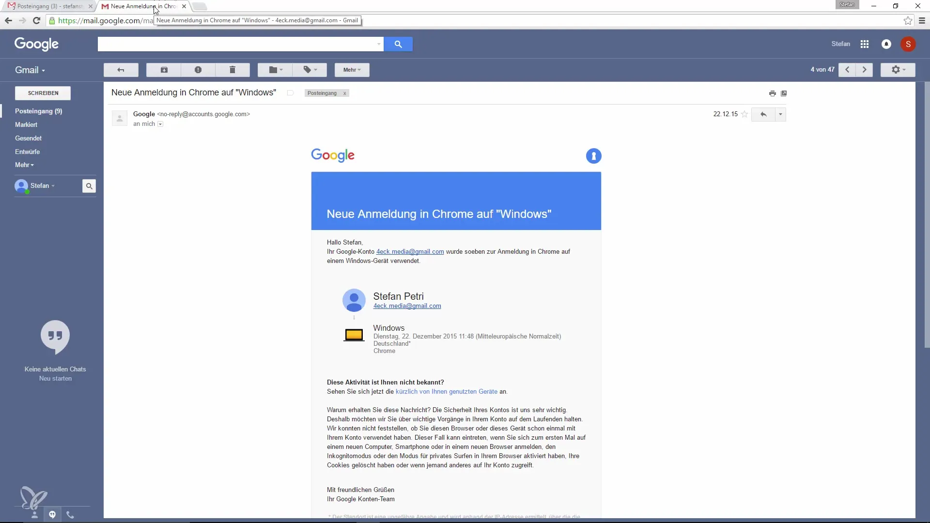Open the Mehr toolbar dropdown
930x523 pixels.
tap(352, 70)
